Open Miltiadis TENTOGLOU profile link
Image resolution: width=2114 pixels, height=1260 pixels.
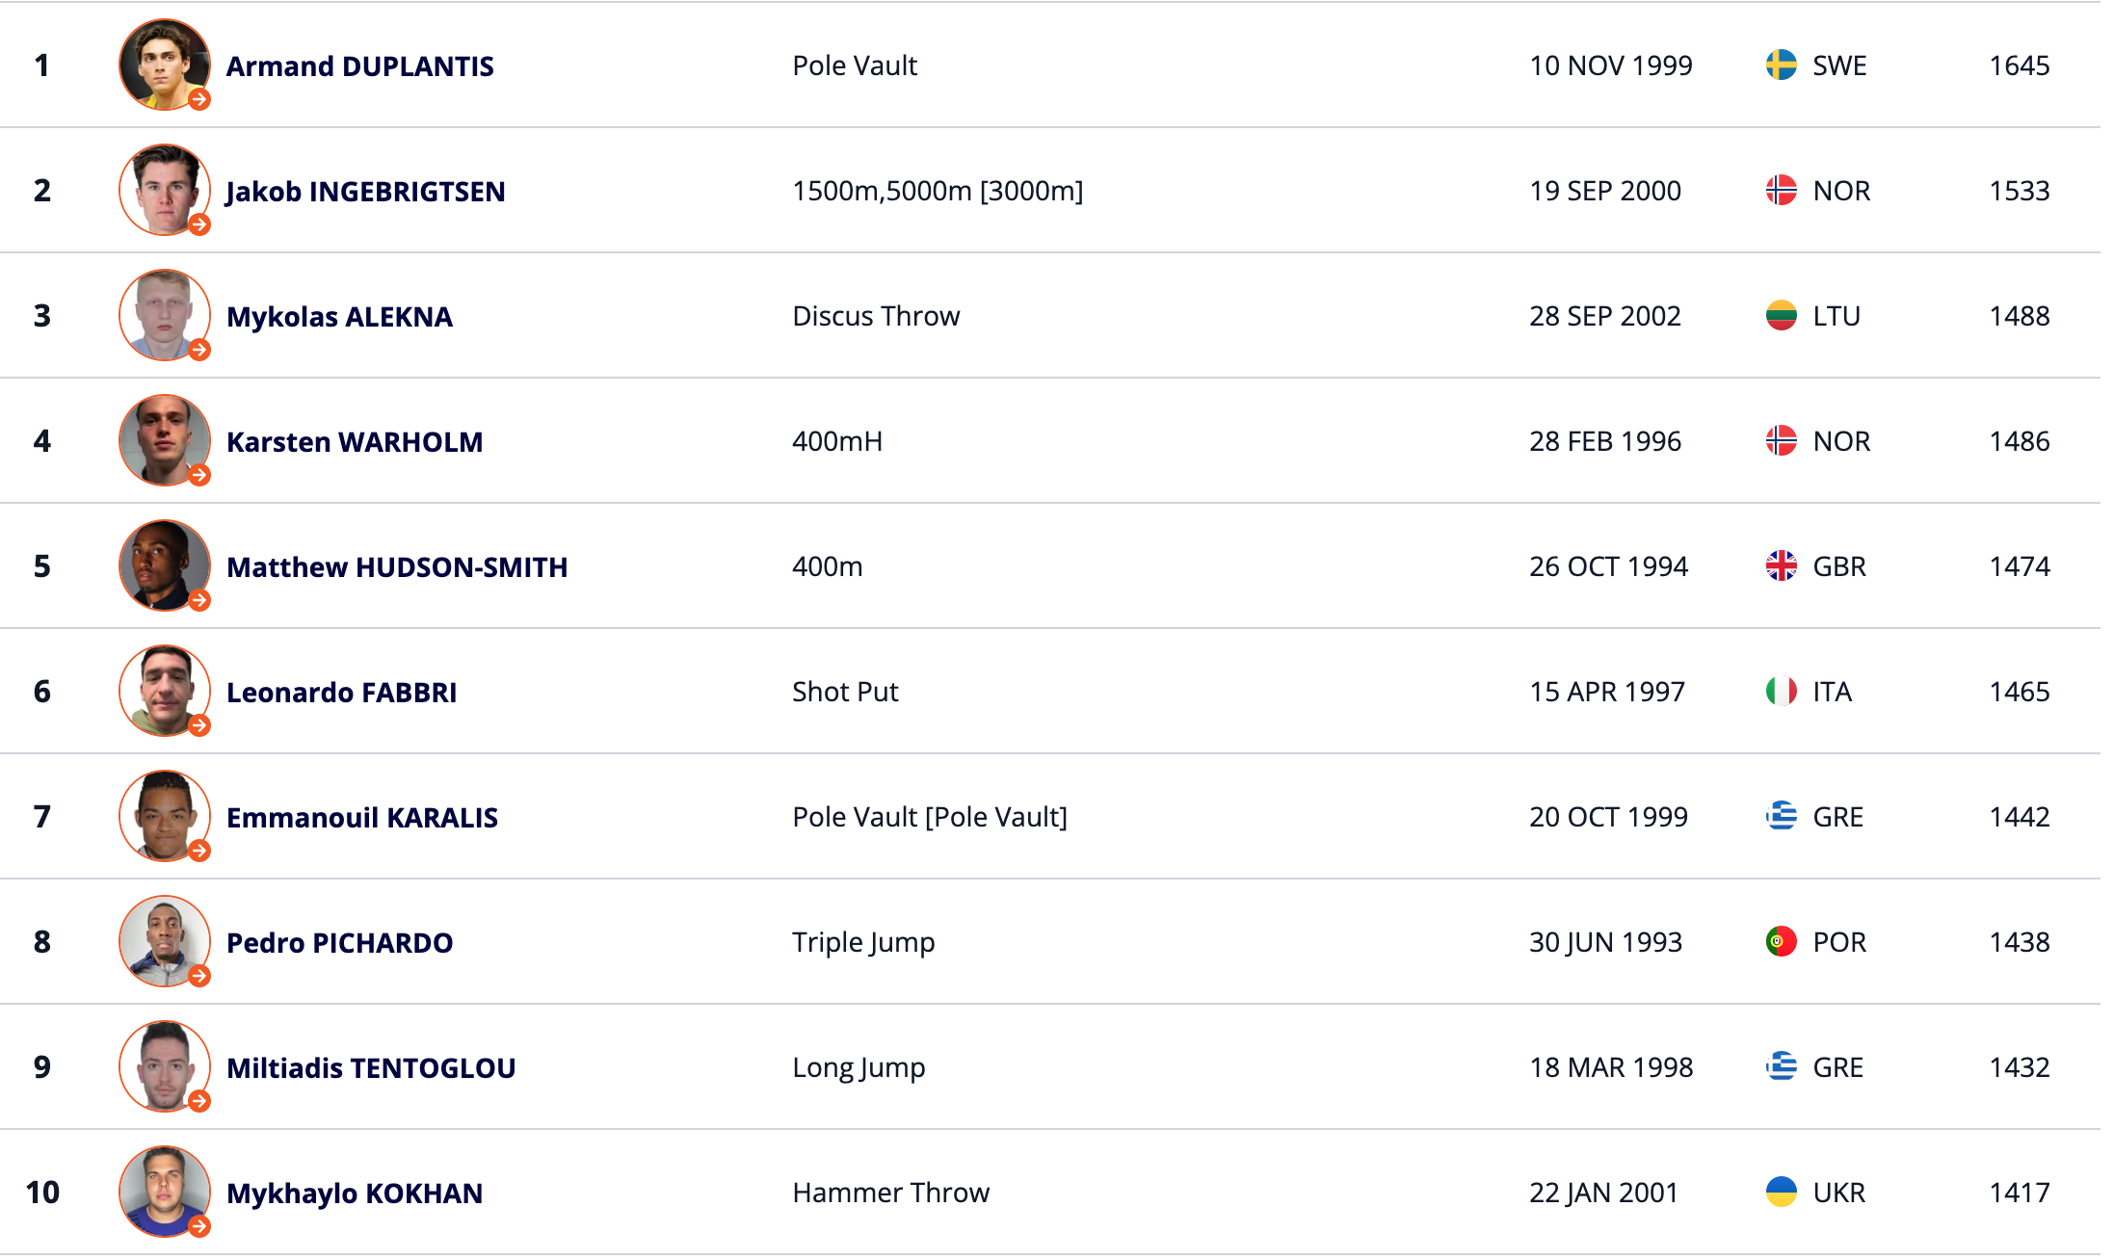click(371, 1068)
